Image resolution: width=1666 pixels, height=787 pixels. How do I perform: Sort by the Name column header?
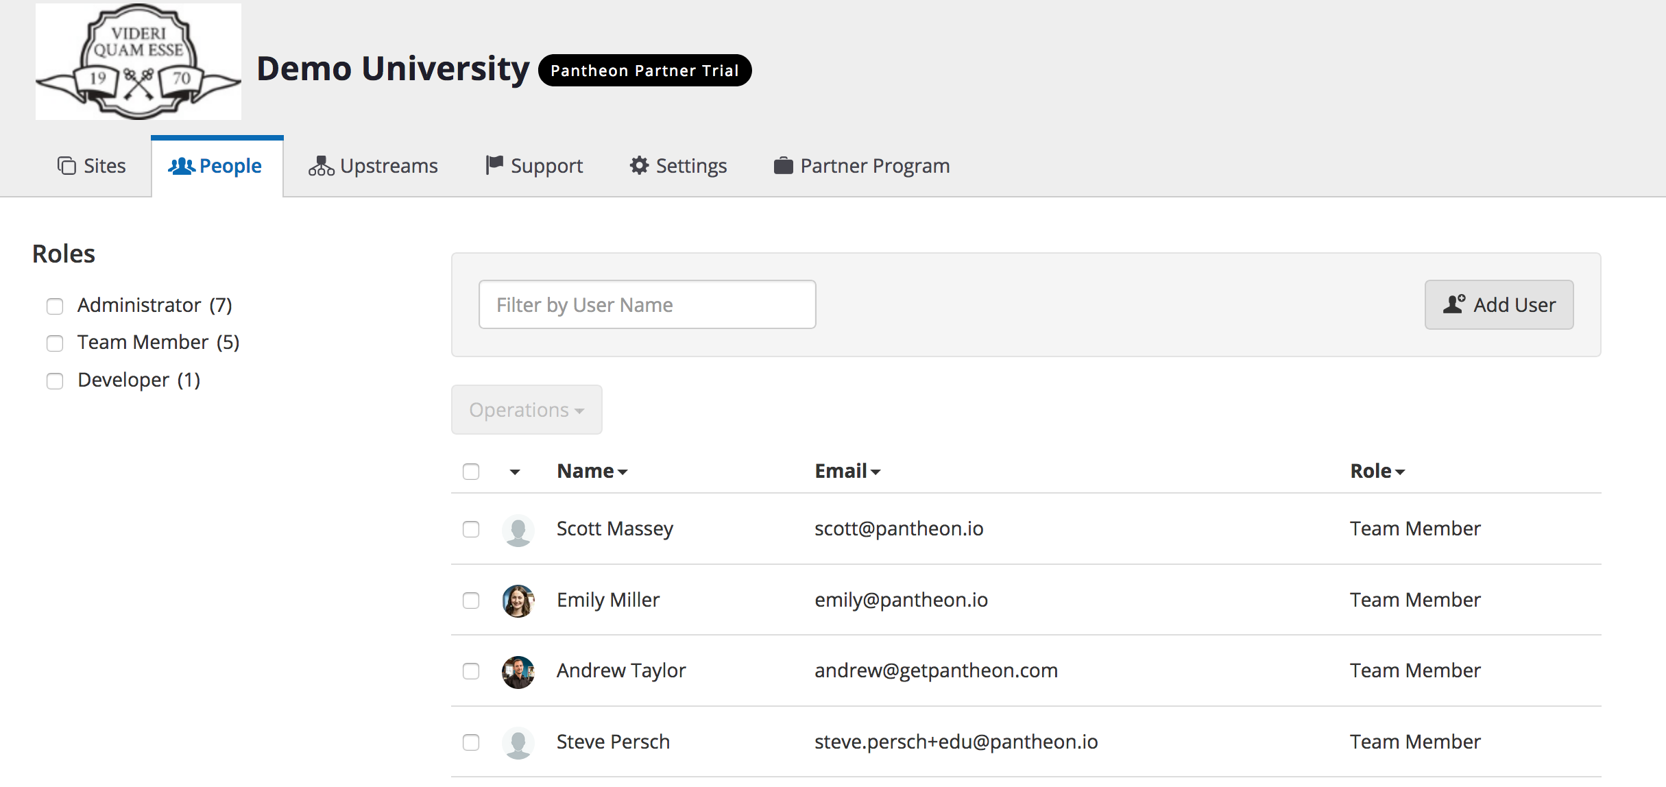click(x=592, y=471)
